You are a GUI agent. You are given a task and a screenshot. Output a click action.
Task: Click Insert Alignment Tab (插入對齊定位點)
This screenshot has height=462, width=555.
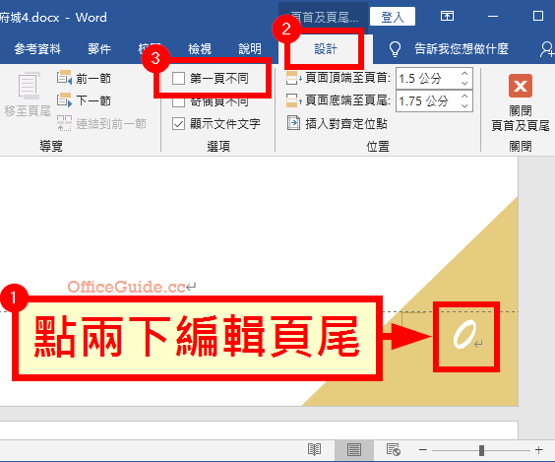tap(337, 123)
